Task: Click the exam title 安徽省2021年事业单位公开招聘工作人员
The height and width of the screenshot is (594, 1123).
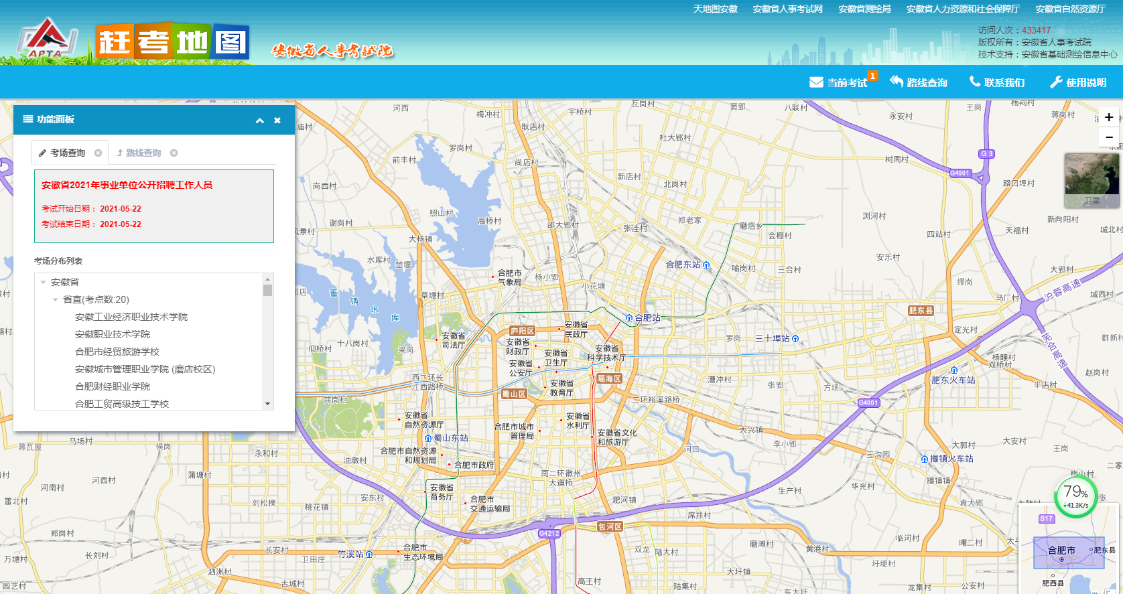Action: pos(127,185)
